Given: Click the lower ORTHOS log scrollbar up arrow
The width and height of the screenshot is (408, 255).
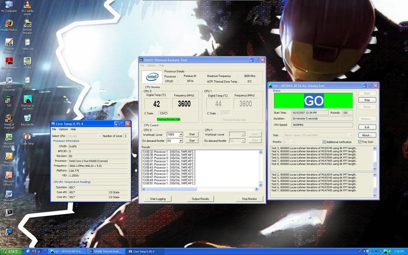Looking at the screenshot, I should 375,175.
